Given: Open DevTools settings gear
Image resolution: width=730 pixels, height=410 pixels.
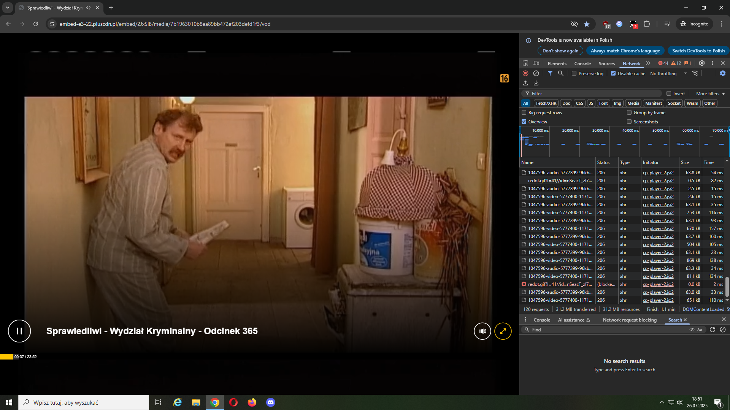Looking at the screenshot, I should [x=702, y=63].
